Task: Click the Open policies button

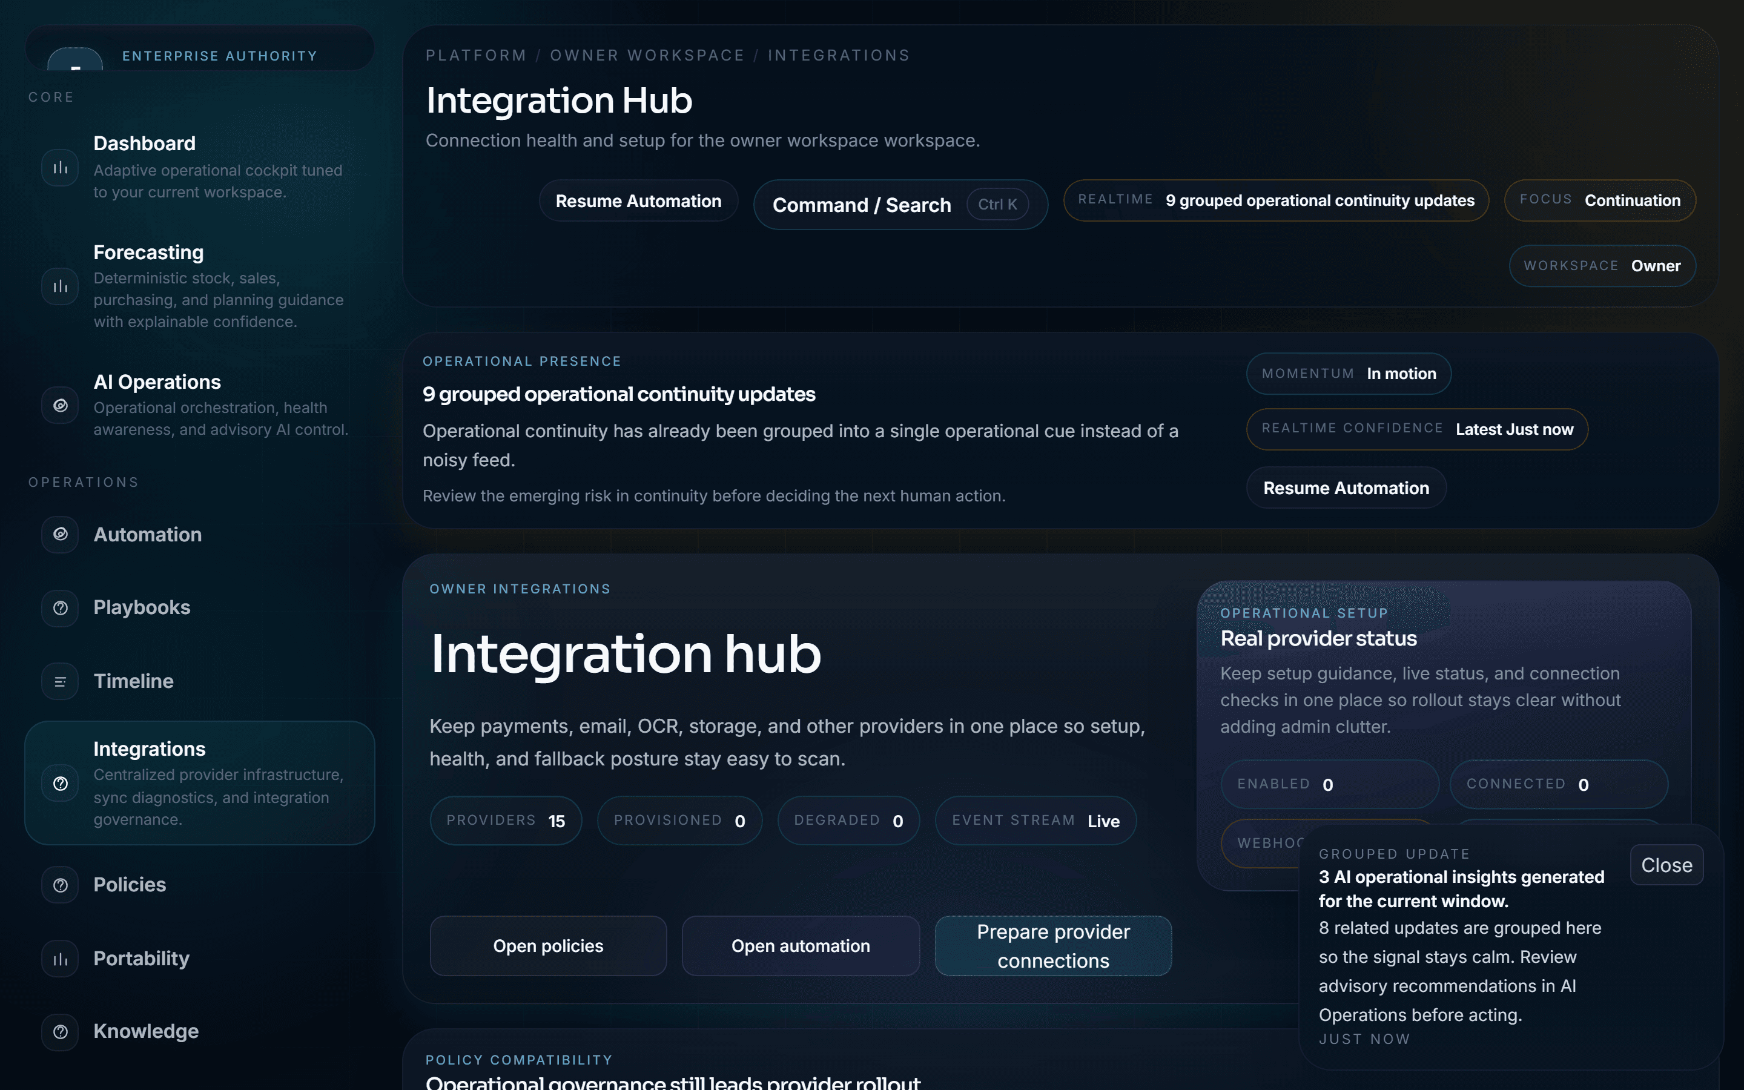Action: tap(549, 946)
